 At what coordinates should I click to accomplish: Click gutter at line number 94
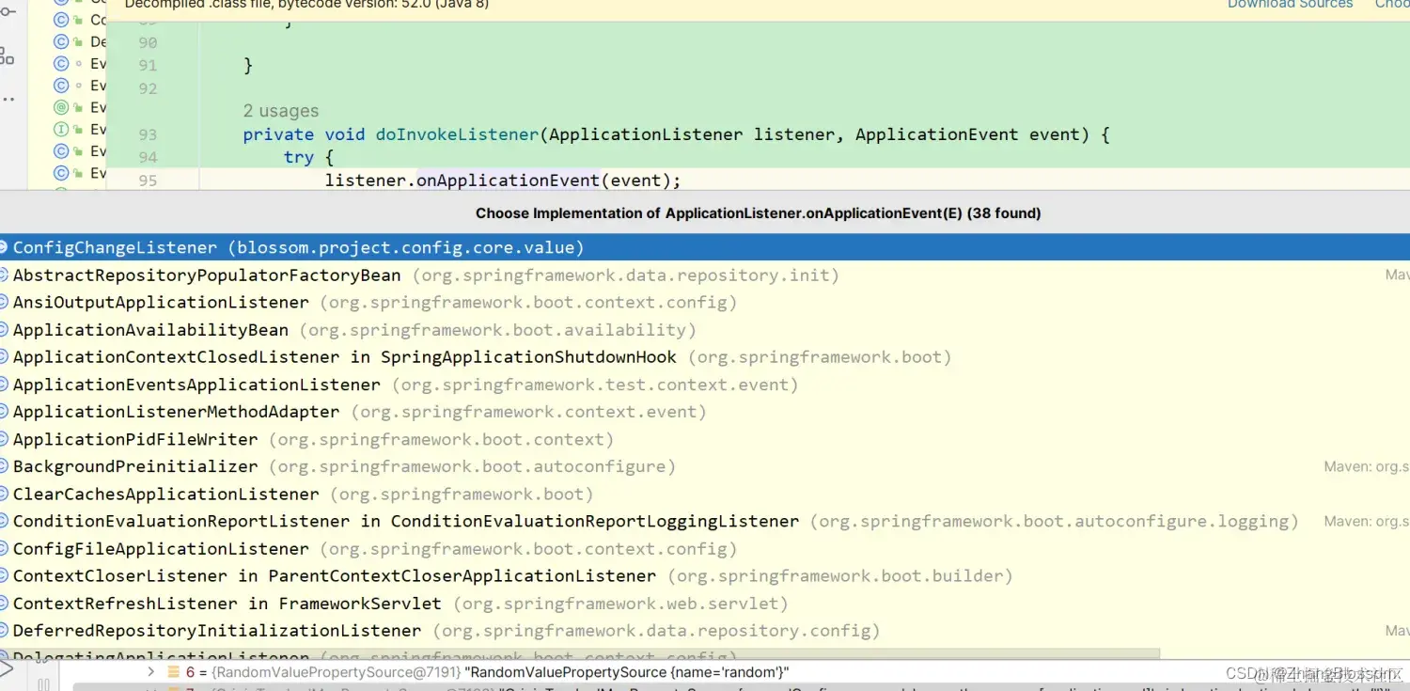pyautogui.click(x=147, y=157)
